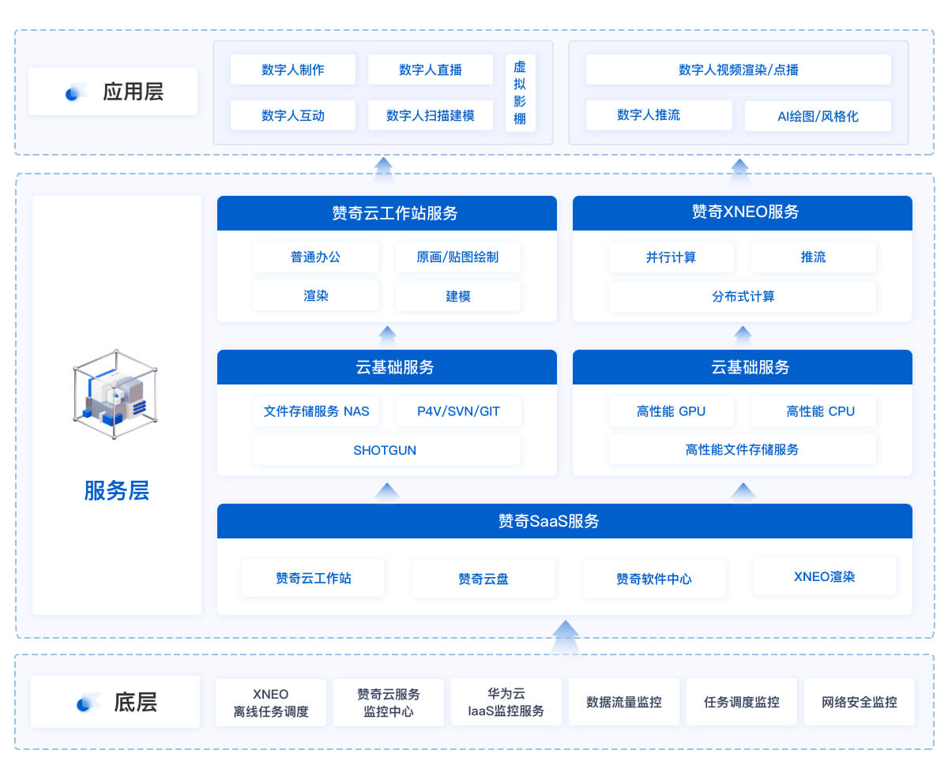Open the 赞奇云盘 service
Image resolution: width=948 pixels, height=765 pixels.
click(x=483, y=578)
